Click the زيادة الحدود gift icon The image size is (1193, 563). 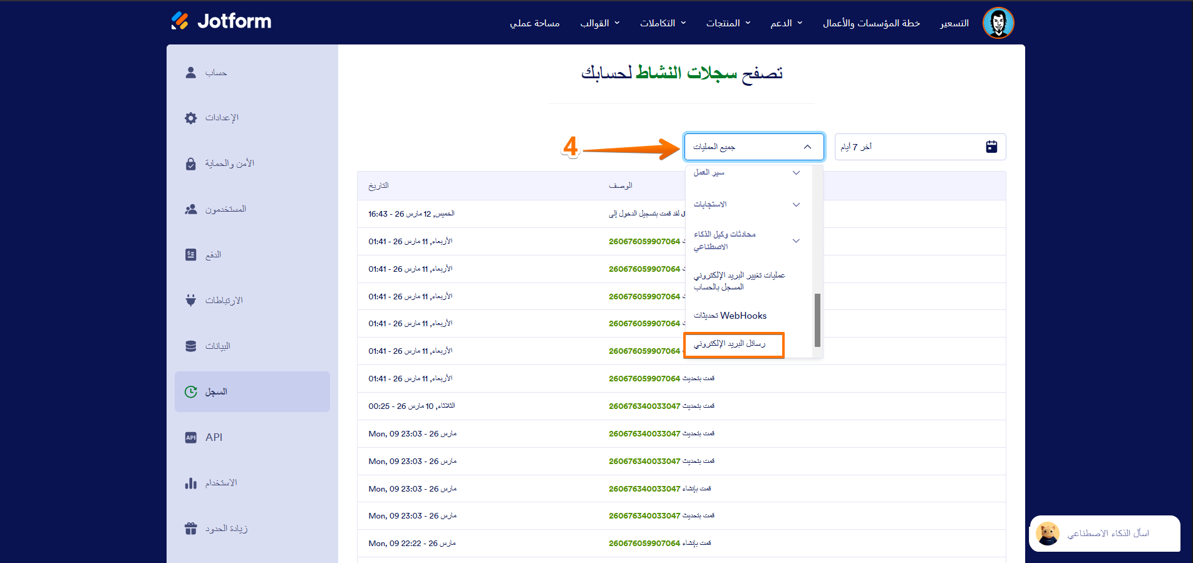[x=191, y=529]
